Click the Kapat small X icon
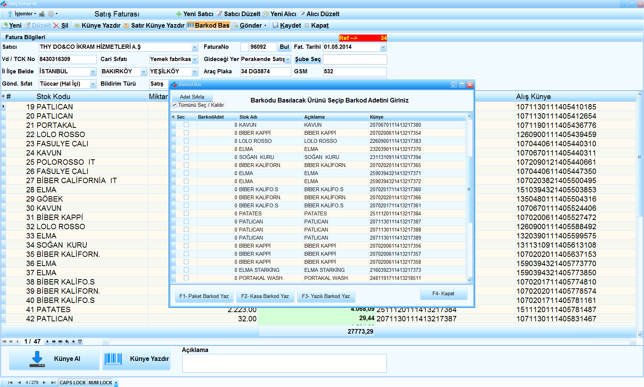Screen dimensions: 644x387 pyautogui.click(x=307, y=25)
